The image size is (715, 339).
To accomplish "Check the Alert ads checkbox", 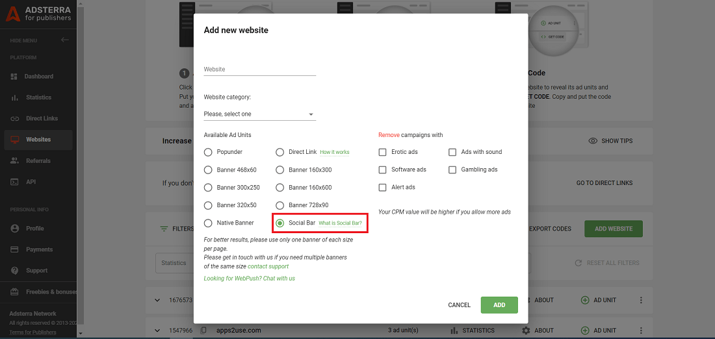I will pyautogui.click(x=383, y=187).
